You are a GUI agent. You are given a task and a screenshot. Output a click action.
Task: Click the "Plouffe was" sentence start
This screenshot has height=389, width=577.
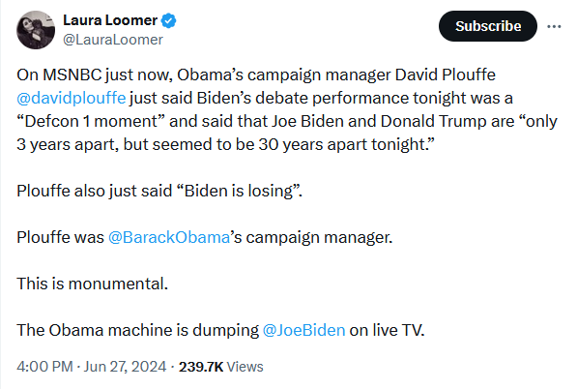[60, 237]
